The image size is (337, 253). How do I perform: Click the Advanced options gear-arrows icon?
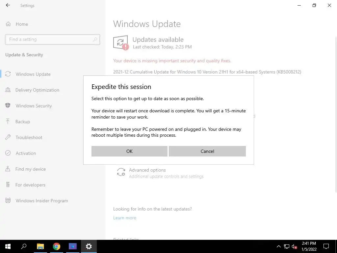point(121,172)
